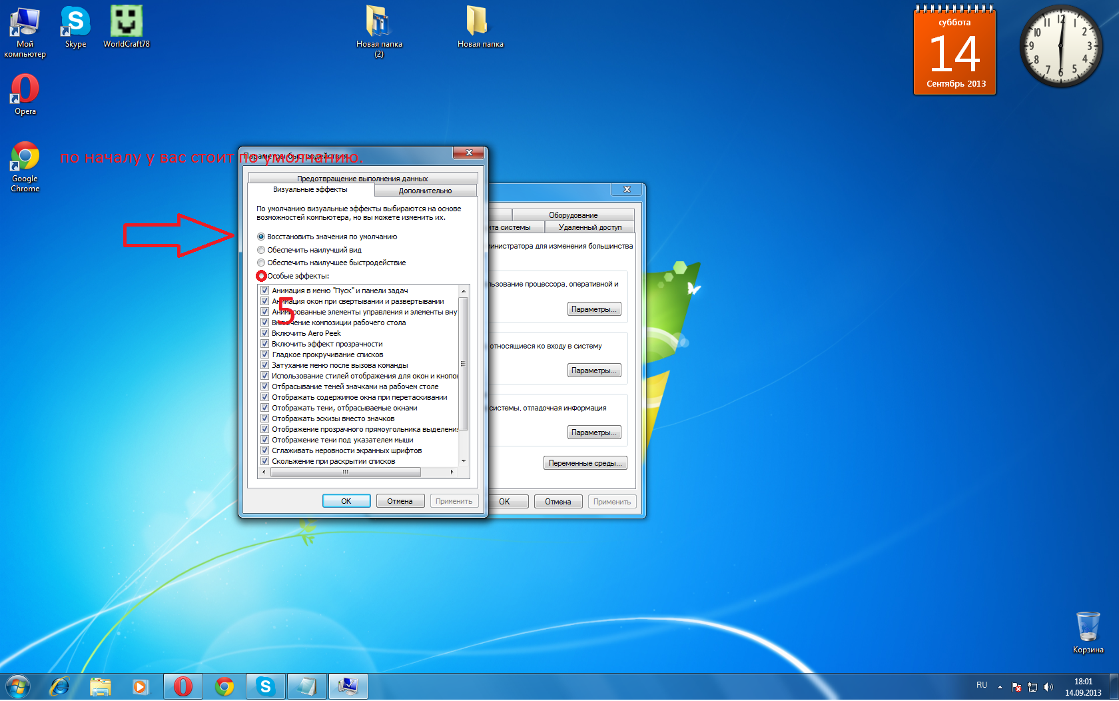Image resolution: width=1119 pixels, height=701 pixels.
Task: Click the Windows Start button
Action: point(18,686)
